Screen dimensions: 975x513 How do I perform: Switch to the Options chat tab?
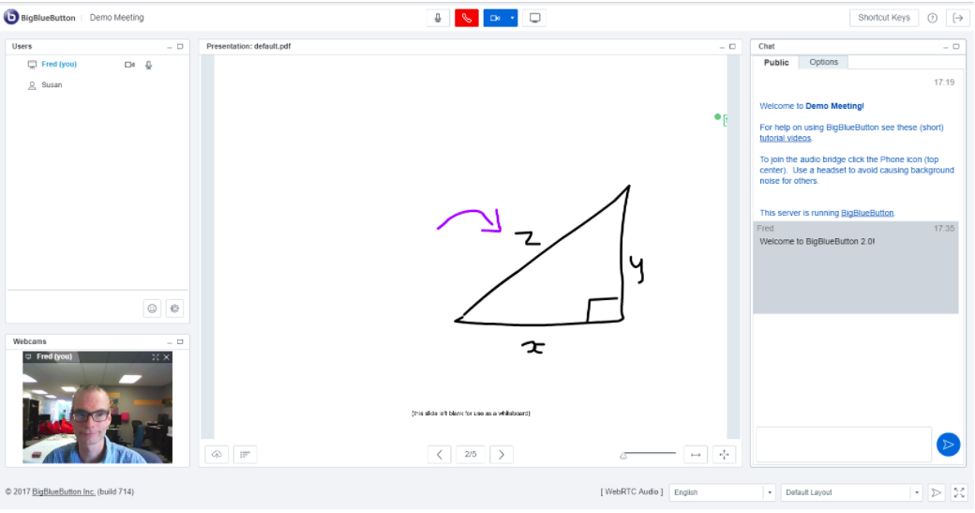point(823,62)
